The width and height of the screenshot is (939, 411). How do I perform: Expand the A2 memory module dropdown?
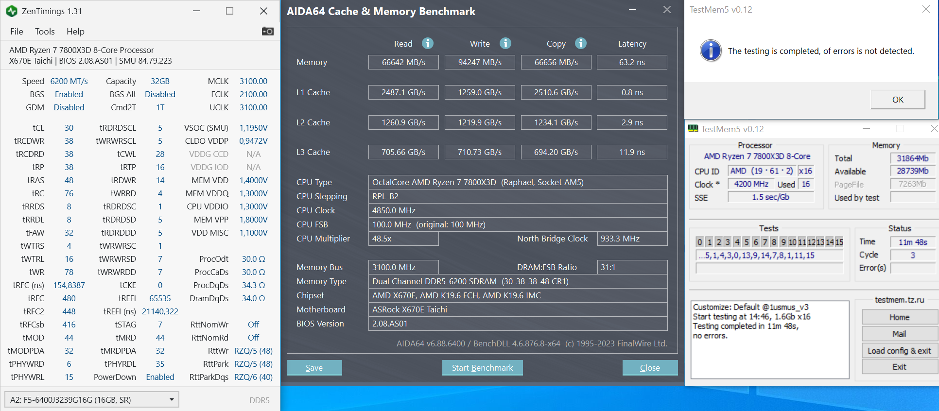pos(92,400)
